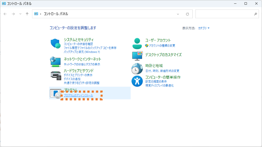Screen dimensions: 262x147
Task: Open 時計と地域 category link
Action: (x=154, y=66)
